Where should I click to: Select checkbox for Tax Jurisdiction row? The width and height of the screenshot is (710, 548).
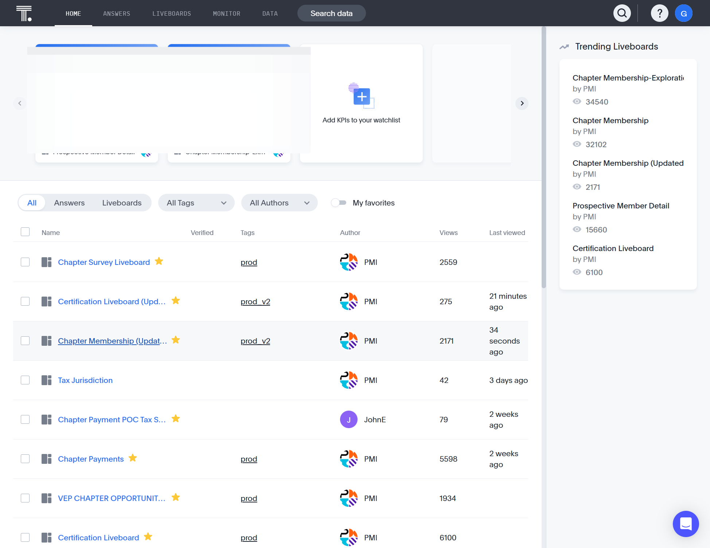coord(25,380)
